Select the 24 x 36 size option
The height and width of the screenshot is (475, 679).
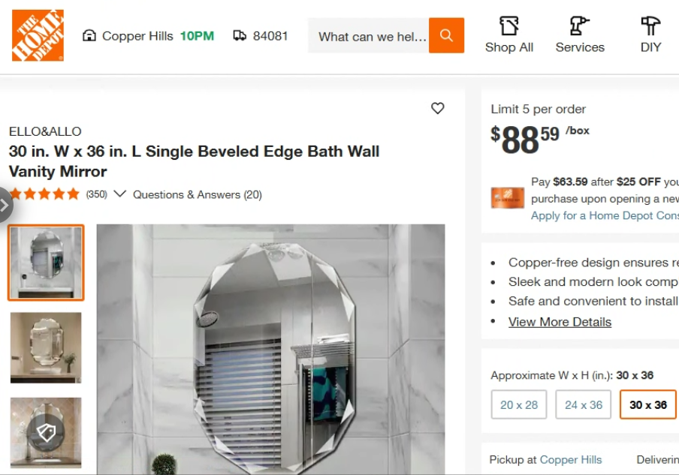point(584,404)
